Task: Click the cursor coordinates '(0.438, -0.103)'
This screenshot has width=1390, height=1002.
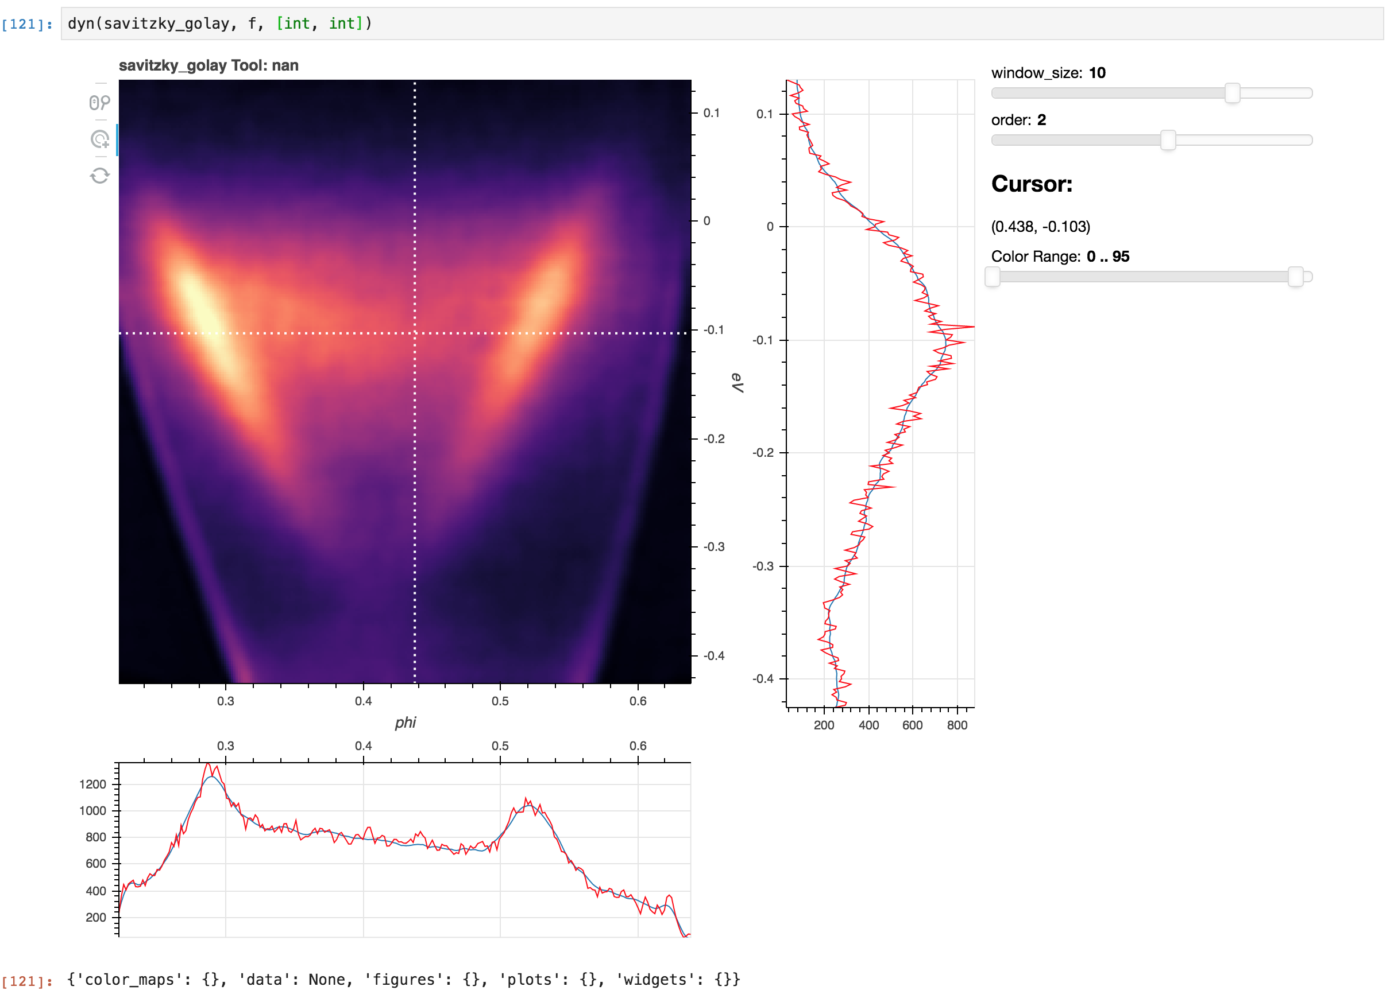Action: [1041, 227]
